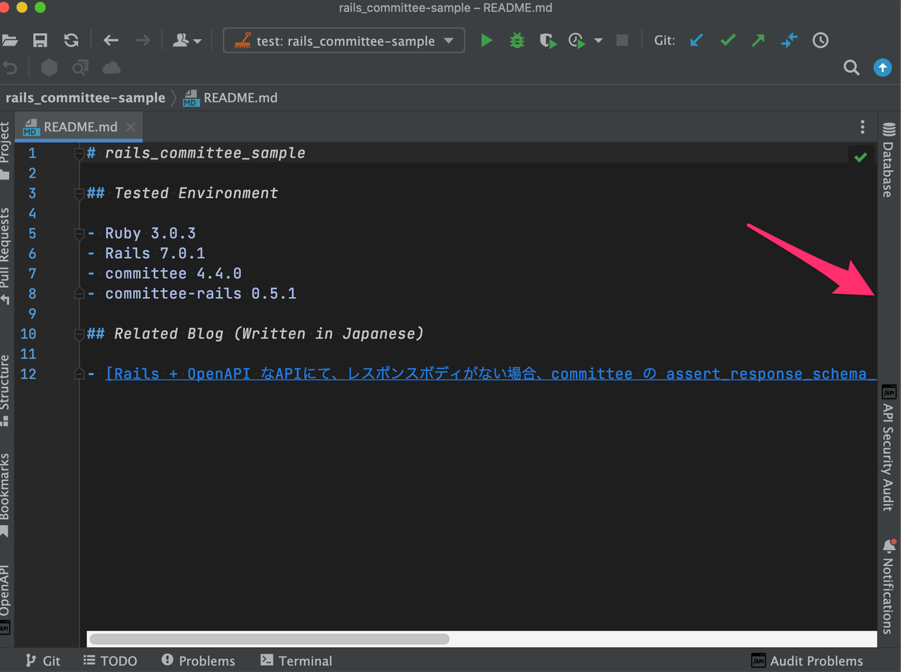The width and height of the screenshot is (901, 672).
Task: Collapse the fold marker on line 12
Action: (79, 373)
